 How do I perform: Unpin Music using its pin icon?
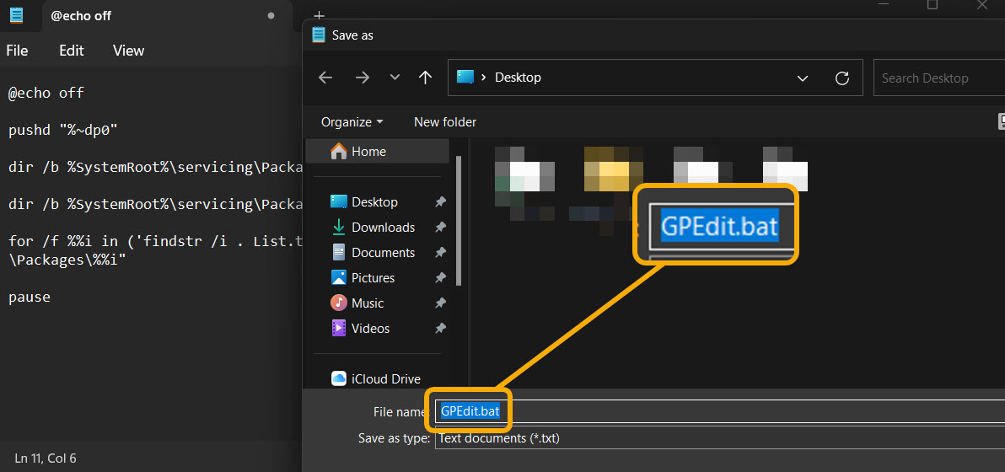[x=440, y=303]
